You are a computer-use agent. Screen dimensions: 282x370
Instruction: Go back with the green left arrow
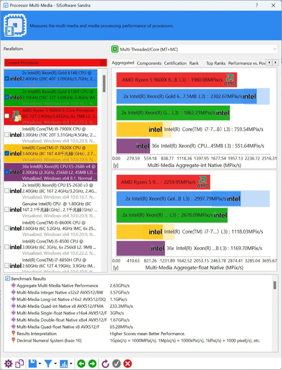coord(81,363)
